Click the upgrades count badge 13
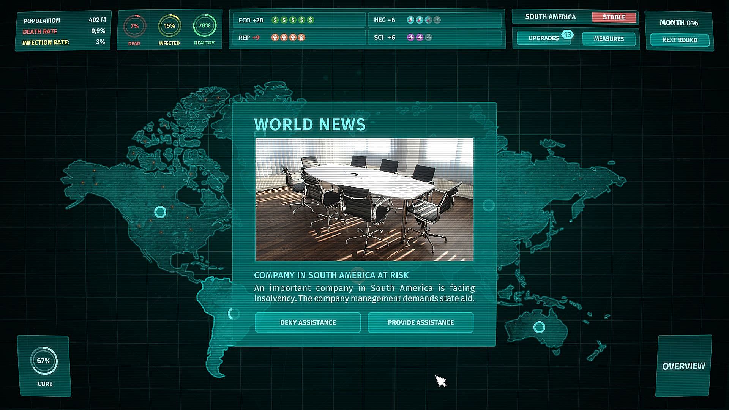Viewport: 729px width, 410px height. [567, 35]
